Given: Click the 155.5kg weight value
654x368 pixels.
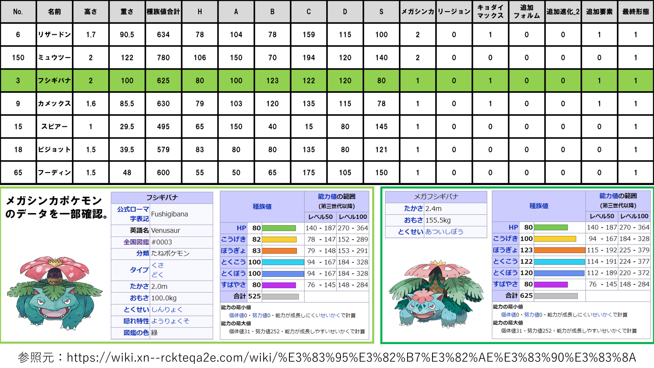Looking at the screenshot, I should pos(438,220).
